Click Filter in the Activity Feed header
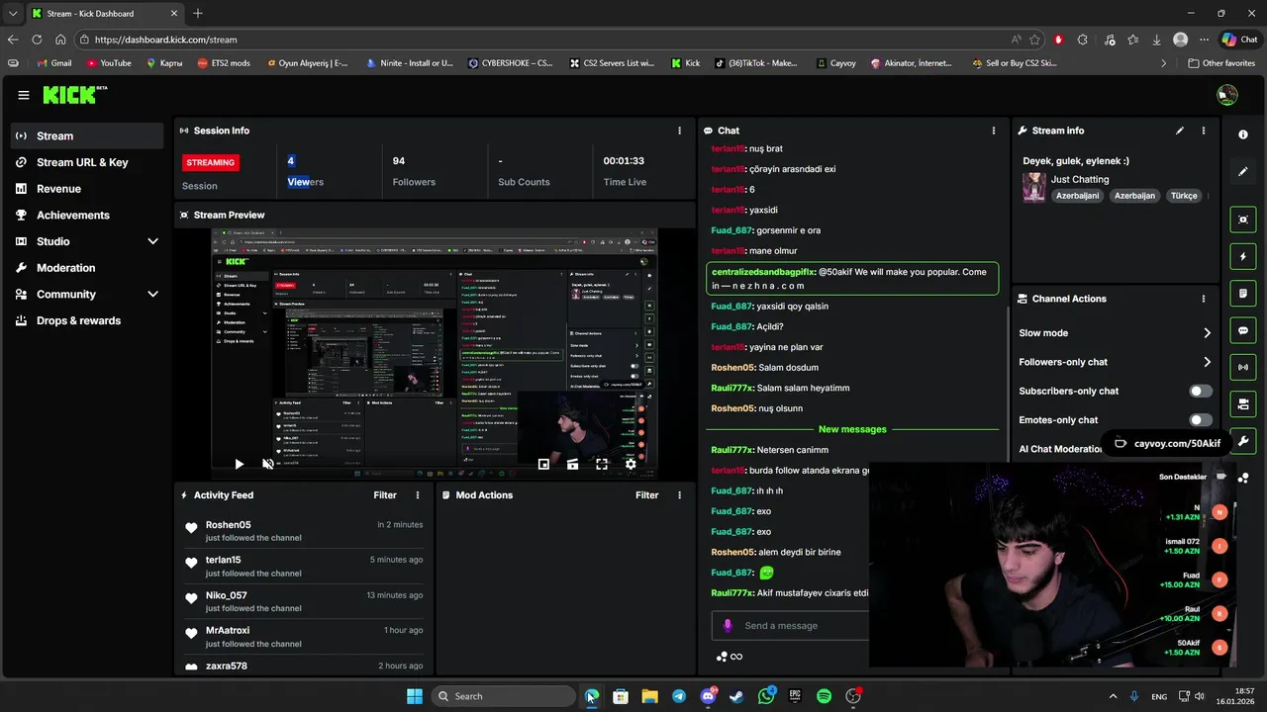 tap(385, 495)
